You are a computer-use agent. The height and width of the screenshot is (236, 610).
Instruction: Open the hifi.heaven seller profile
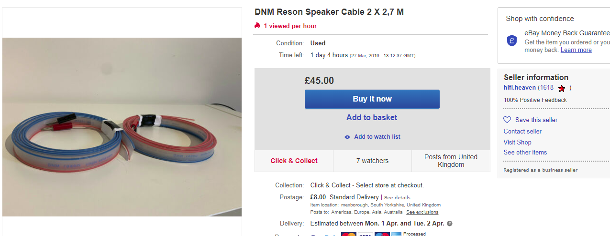(520, 88)
